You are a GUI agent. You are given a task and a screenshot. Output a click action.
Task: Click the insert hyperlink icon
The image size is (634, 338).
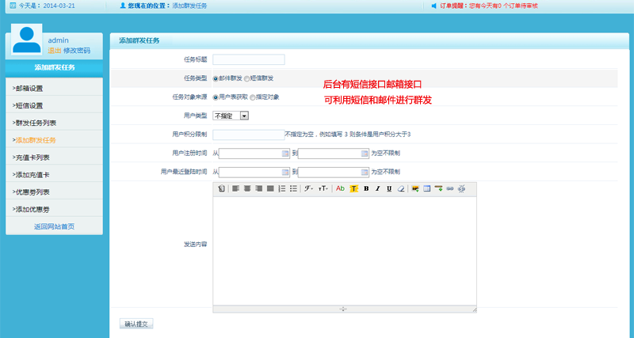[x=450, y=188]
